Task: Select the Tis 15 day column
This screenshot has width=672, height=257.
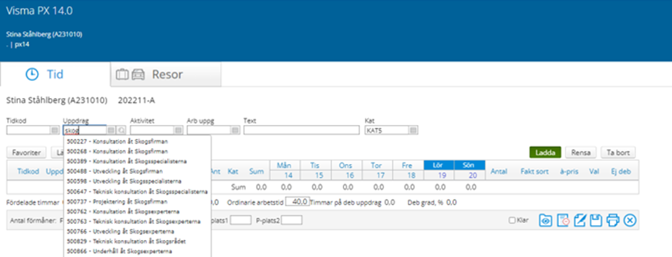Action: 316,170
